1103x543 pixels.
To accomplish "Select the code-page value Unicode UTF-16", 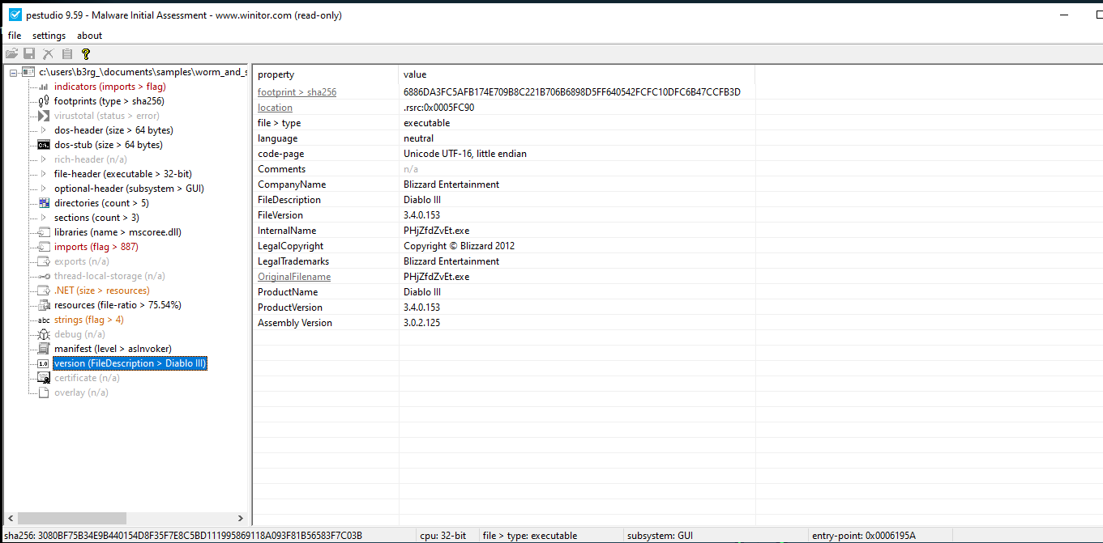I will pos(467,154).
